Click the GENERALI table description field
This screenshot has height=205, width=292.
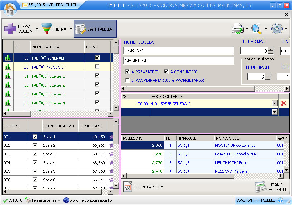tap(178, 61)
